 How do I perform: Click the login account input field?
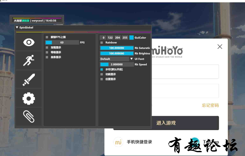click(185, 72)
